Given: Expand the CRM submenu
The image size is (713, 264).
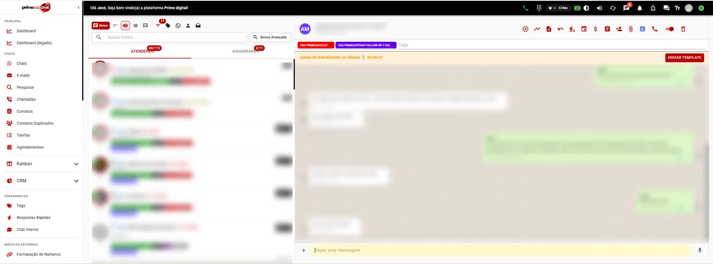Looking at the screenshot, I should (42, 181).
